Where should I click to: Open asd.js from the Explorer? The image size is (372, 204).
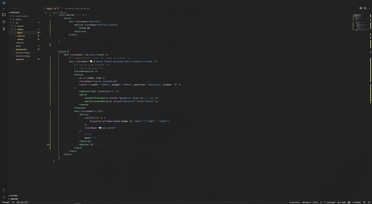click(x=18, y=46)
